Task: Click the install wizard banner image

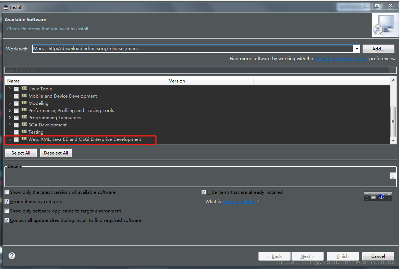Action: coord(385,25)
